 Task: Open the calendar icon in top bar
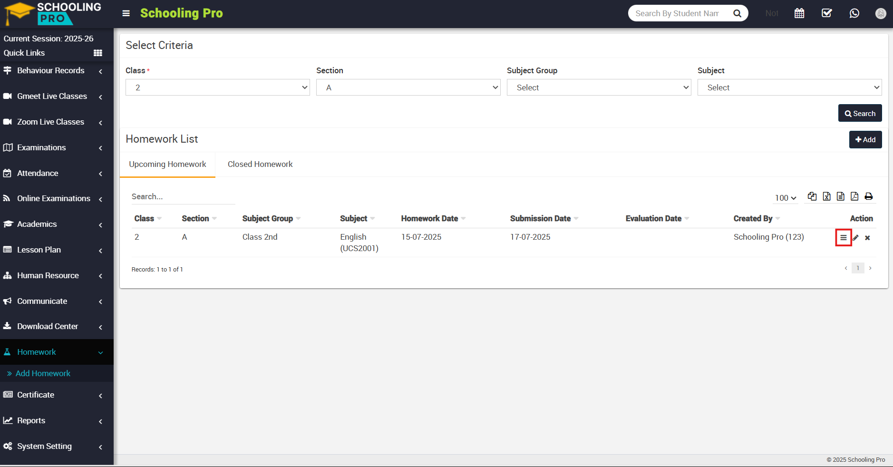[799, 13]
